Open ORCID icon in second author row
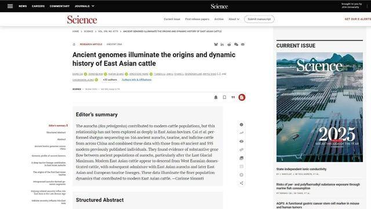371x209 pixels. pos(96,80)
